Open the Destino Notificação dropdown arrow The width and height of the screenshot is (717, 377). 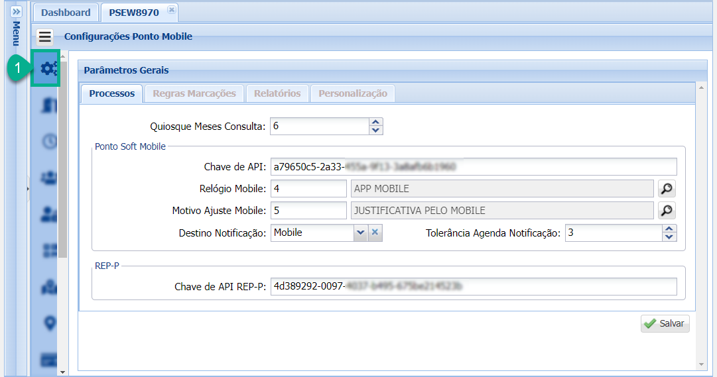360,233
